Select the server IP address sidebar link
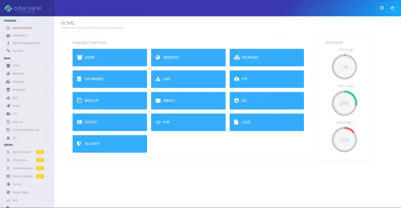The height and width of the screenshot is (208, 401). click(x=22, y=28)
